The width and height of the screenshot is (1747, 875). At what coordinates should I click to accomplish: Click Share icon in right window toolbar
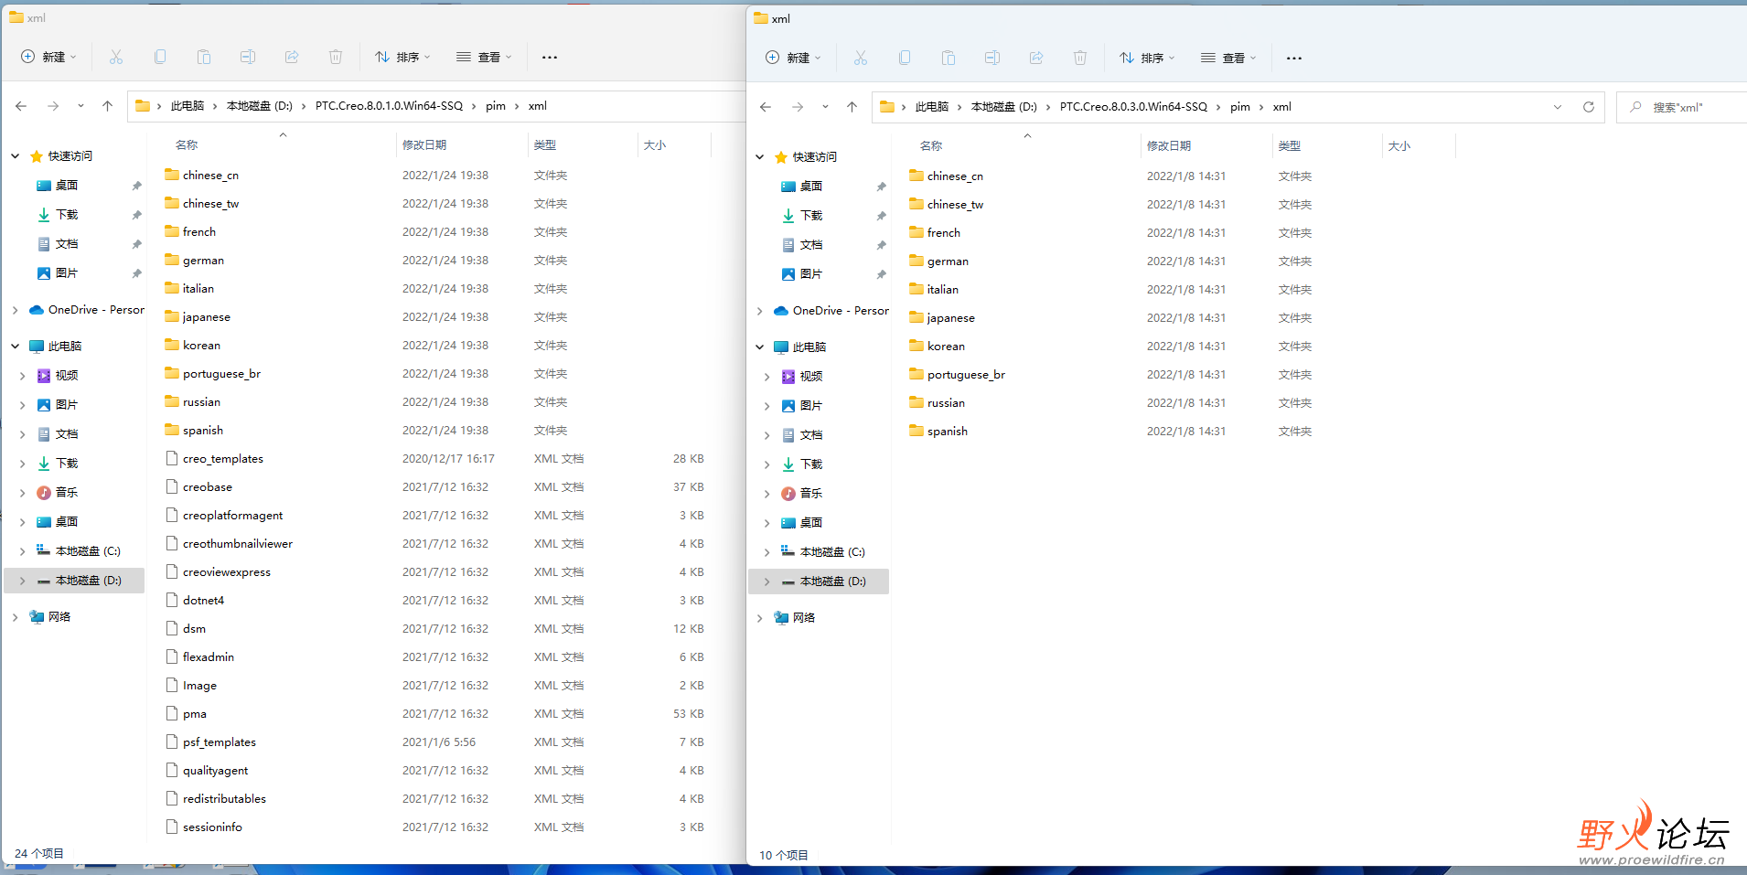click(x=1036, y=58)
